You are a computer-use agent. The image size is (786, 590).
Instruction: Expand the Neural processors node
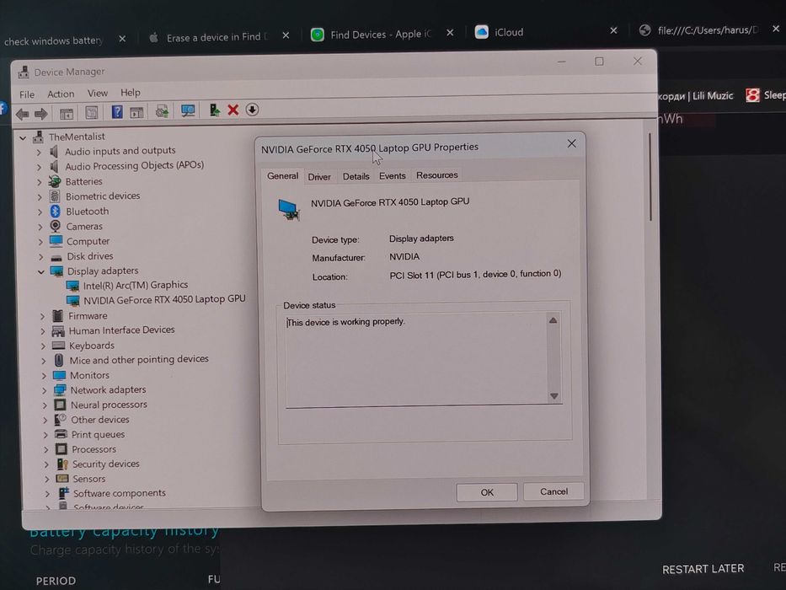tap(45, 405)
